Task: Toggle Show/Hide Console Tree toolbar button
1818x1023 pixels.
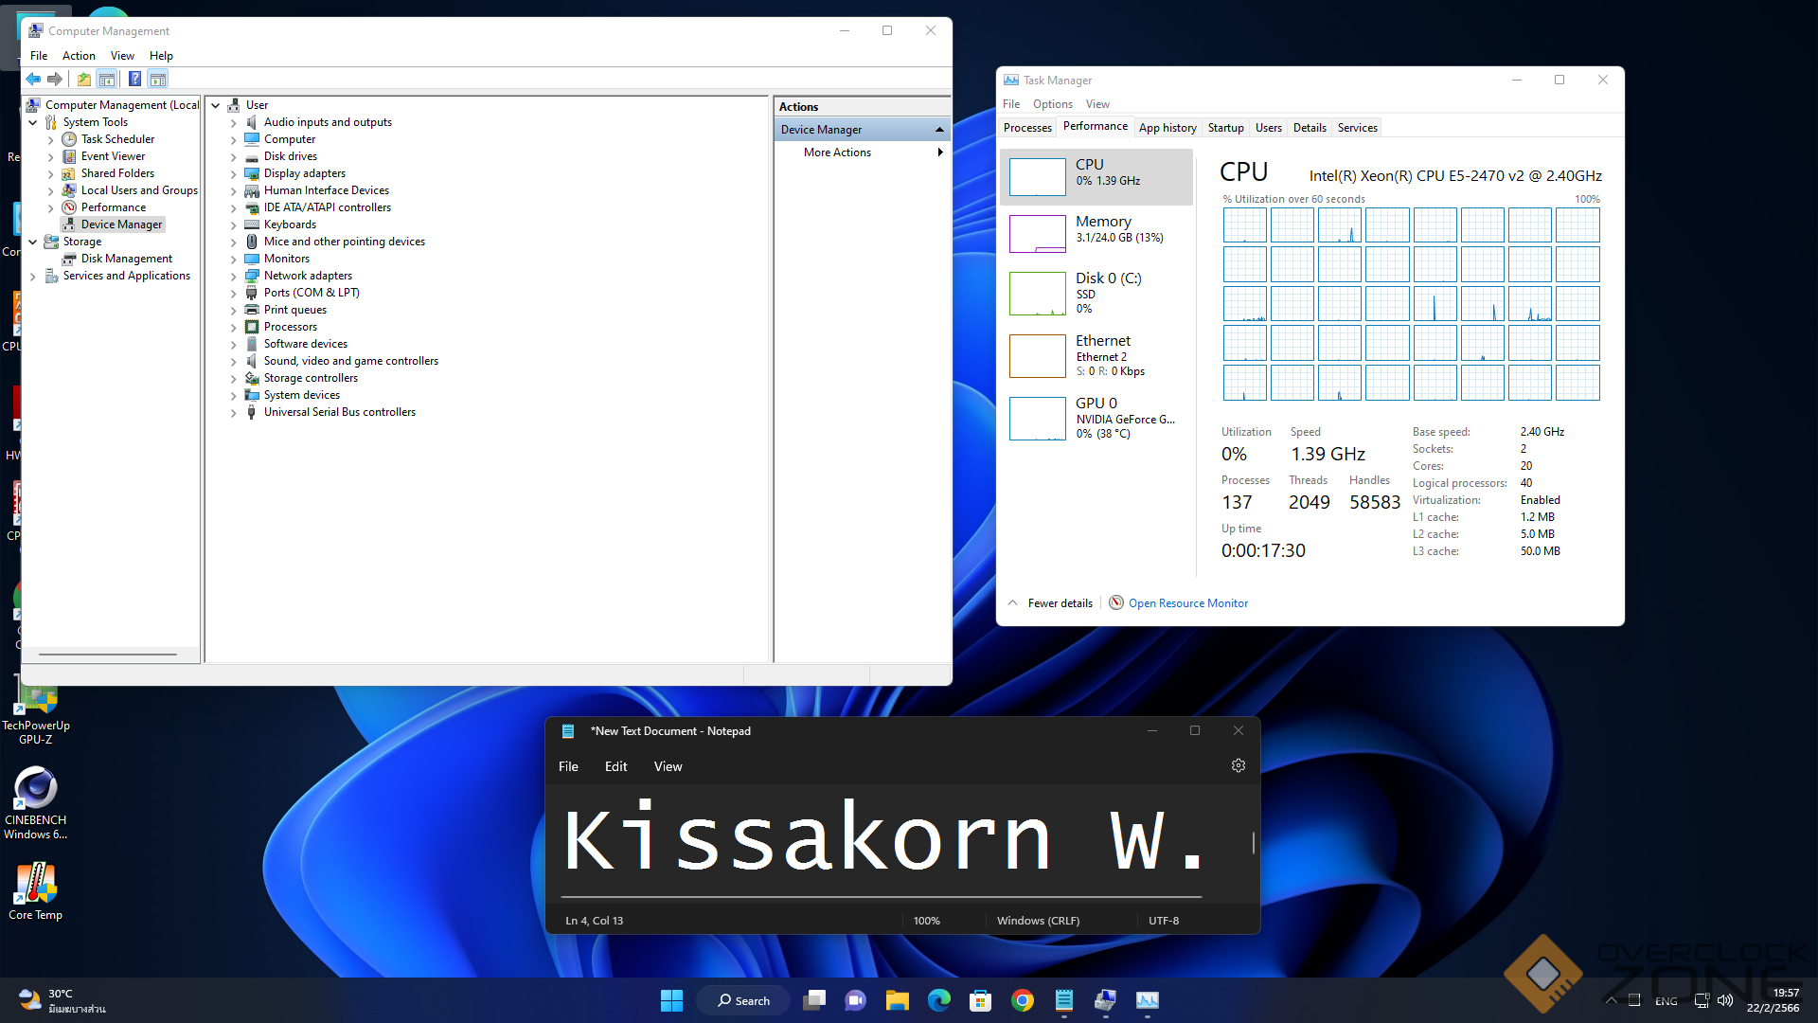Action: (x=107, y=80)
